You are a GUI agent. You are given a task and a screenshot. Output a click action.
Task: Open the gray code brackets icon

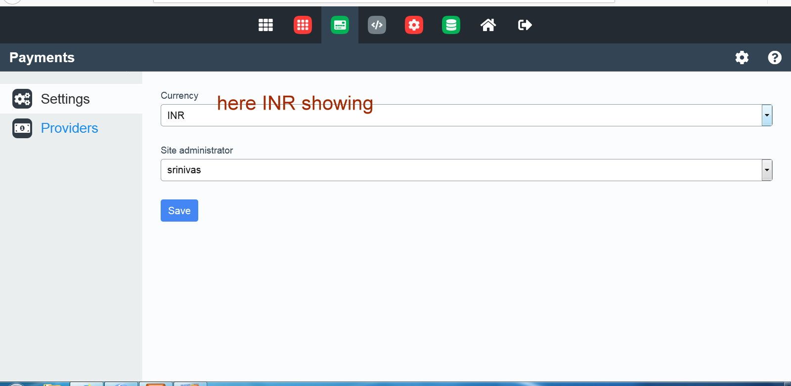coord(377,25)
